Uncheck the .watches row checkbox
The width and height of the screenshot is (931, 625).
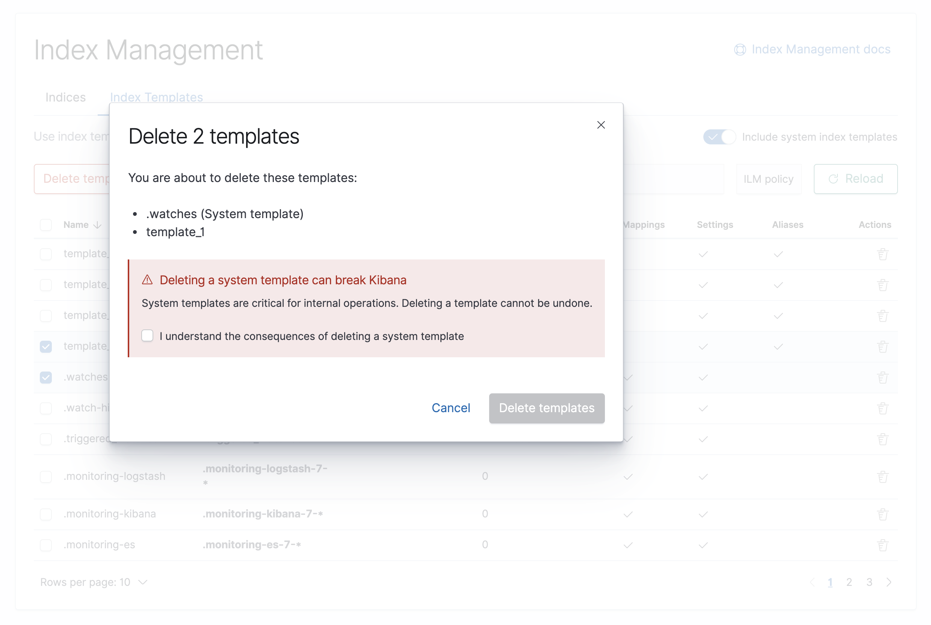tap(46, 377)
